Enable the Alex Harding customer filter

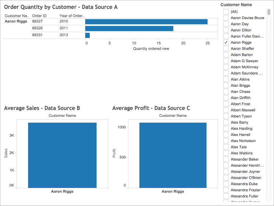(226, 128)
